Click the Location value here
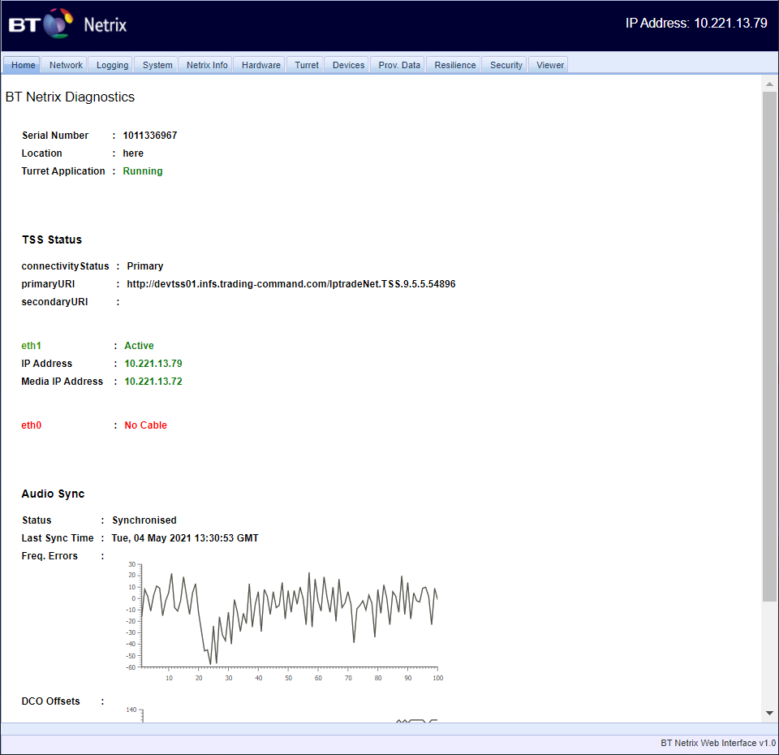Viewport: 779px width, 755px height. [133, 153]
